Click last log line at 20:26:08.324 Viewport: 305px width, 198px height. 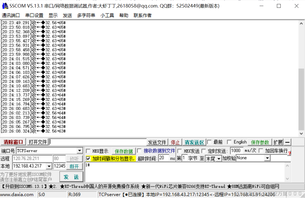[x=33, y=131]
